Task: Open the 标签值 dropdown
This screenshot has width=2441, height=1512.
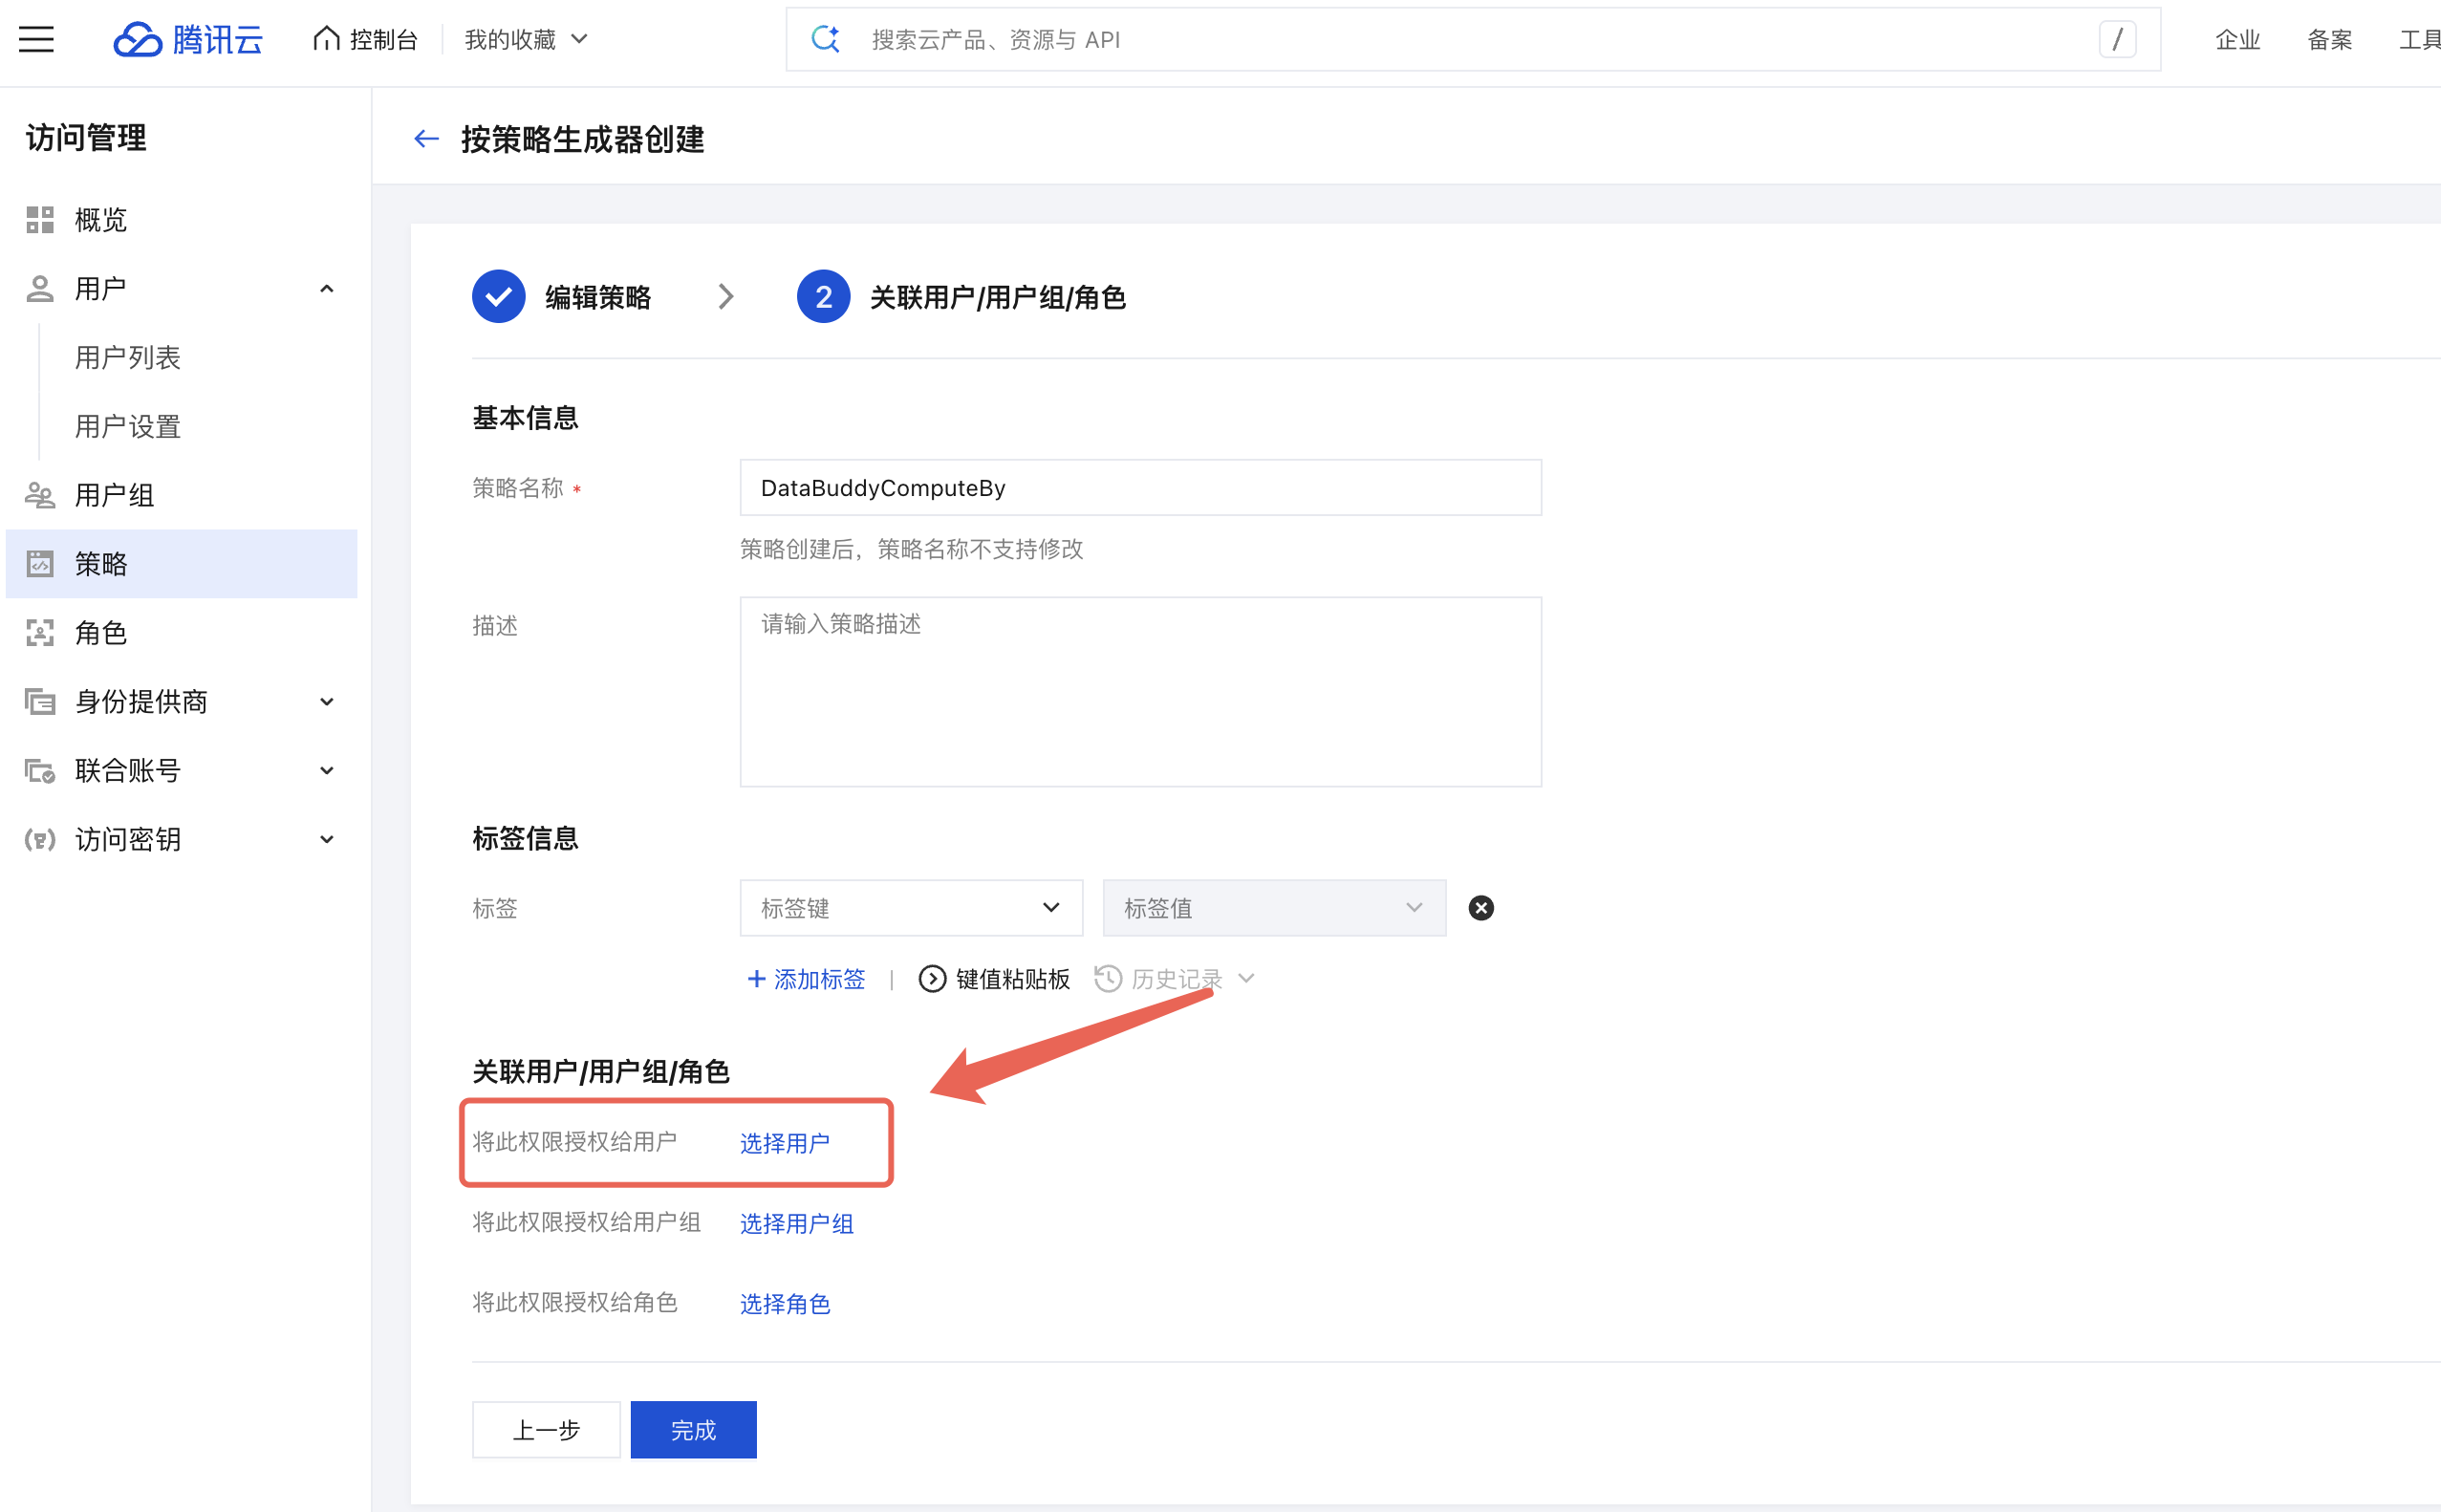Action: [x=1274, y=908]
